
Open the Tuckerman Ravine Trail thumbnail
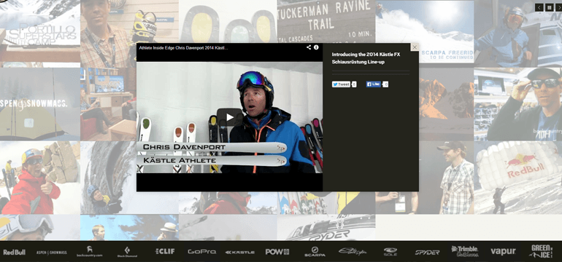click(x=326, y=21)
